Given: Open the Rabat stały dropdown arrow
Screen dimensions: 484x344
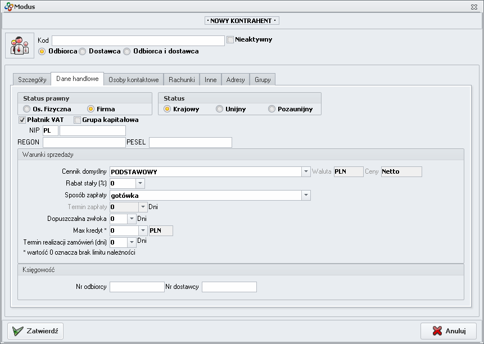Looking at the screenshot, I should click(x=140, y=184).
